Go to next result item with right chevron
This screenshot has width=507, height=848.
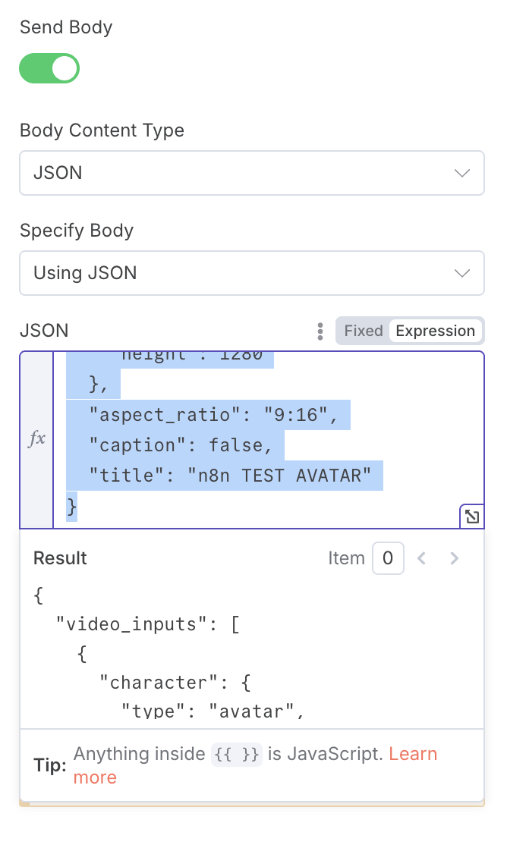pyautogui.click(x=454, y=558)
